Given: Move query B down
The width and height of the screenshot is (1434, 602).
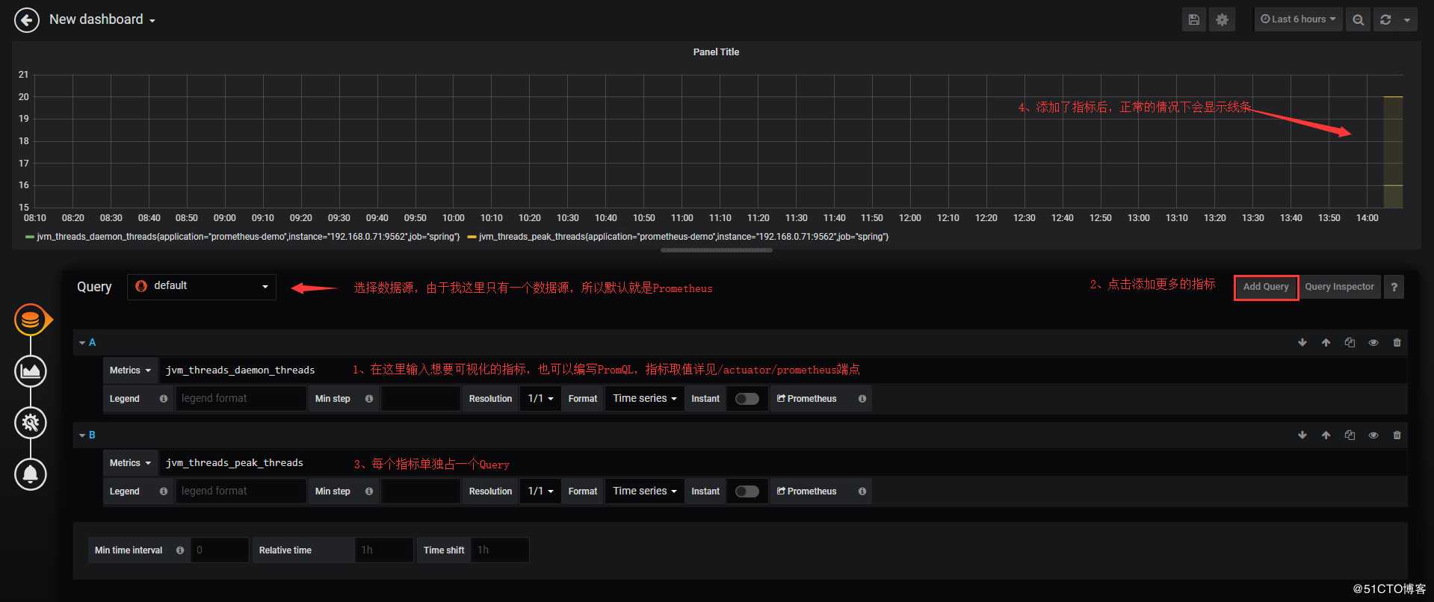Looking at the screenshot, I should [1302, 435].
